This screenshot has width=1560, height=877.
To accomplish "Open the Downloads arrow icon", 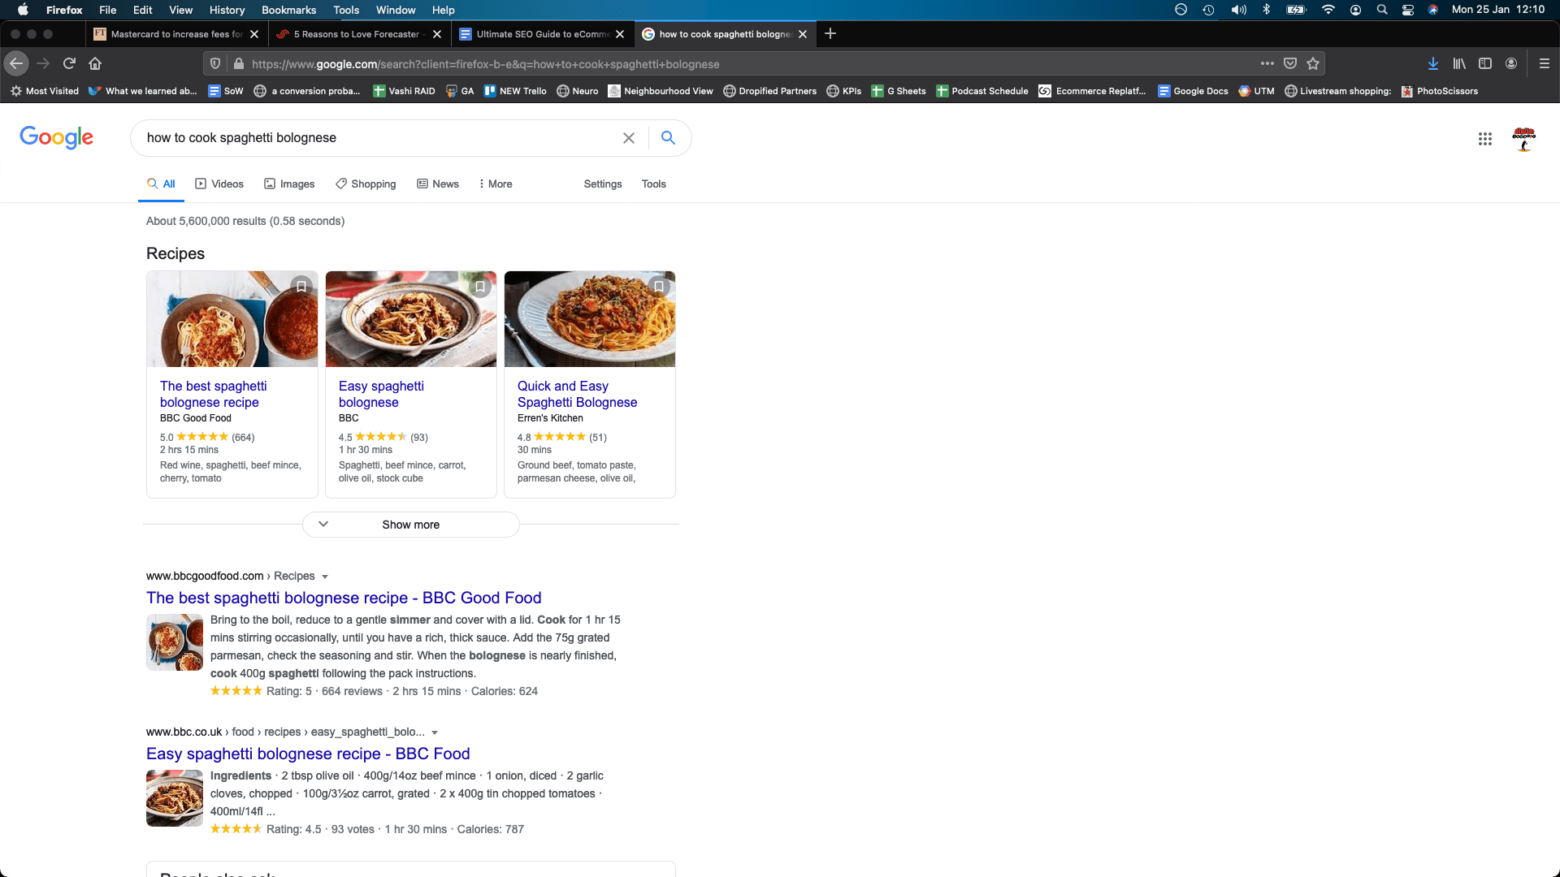I will pyautogui.click(x=1433, y=63).
